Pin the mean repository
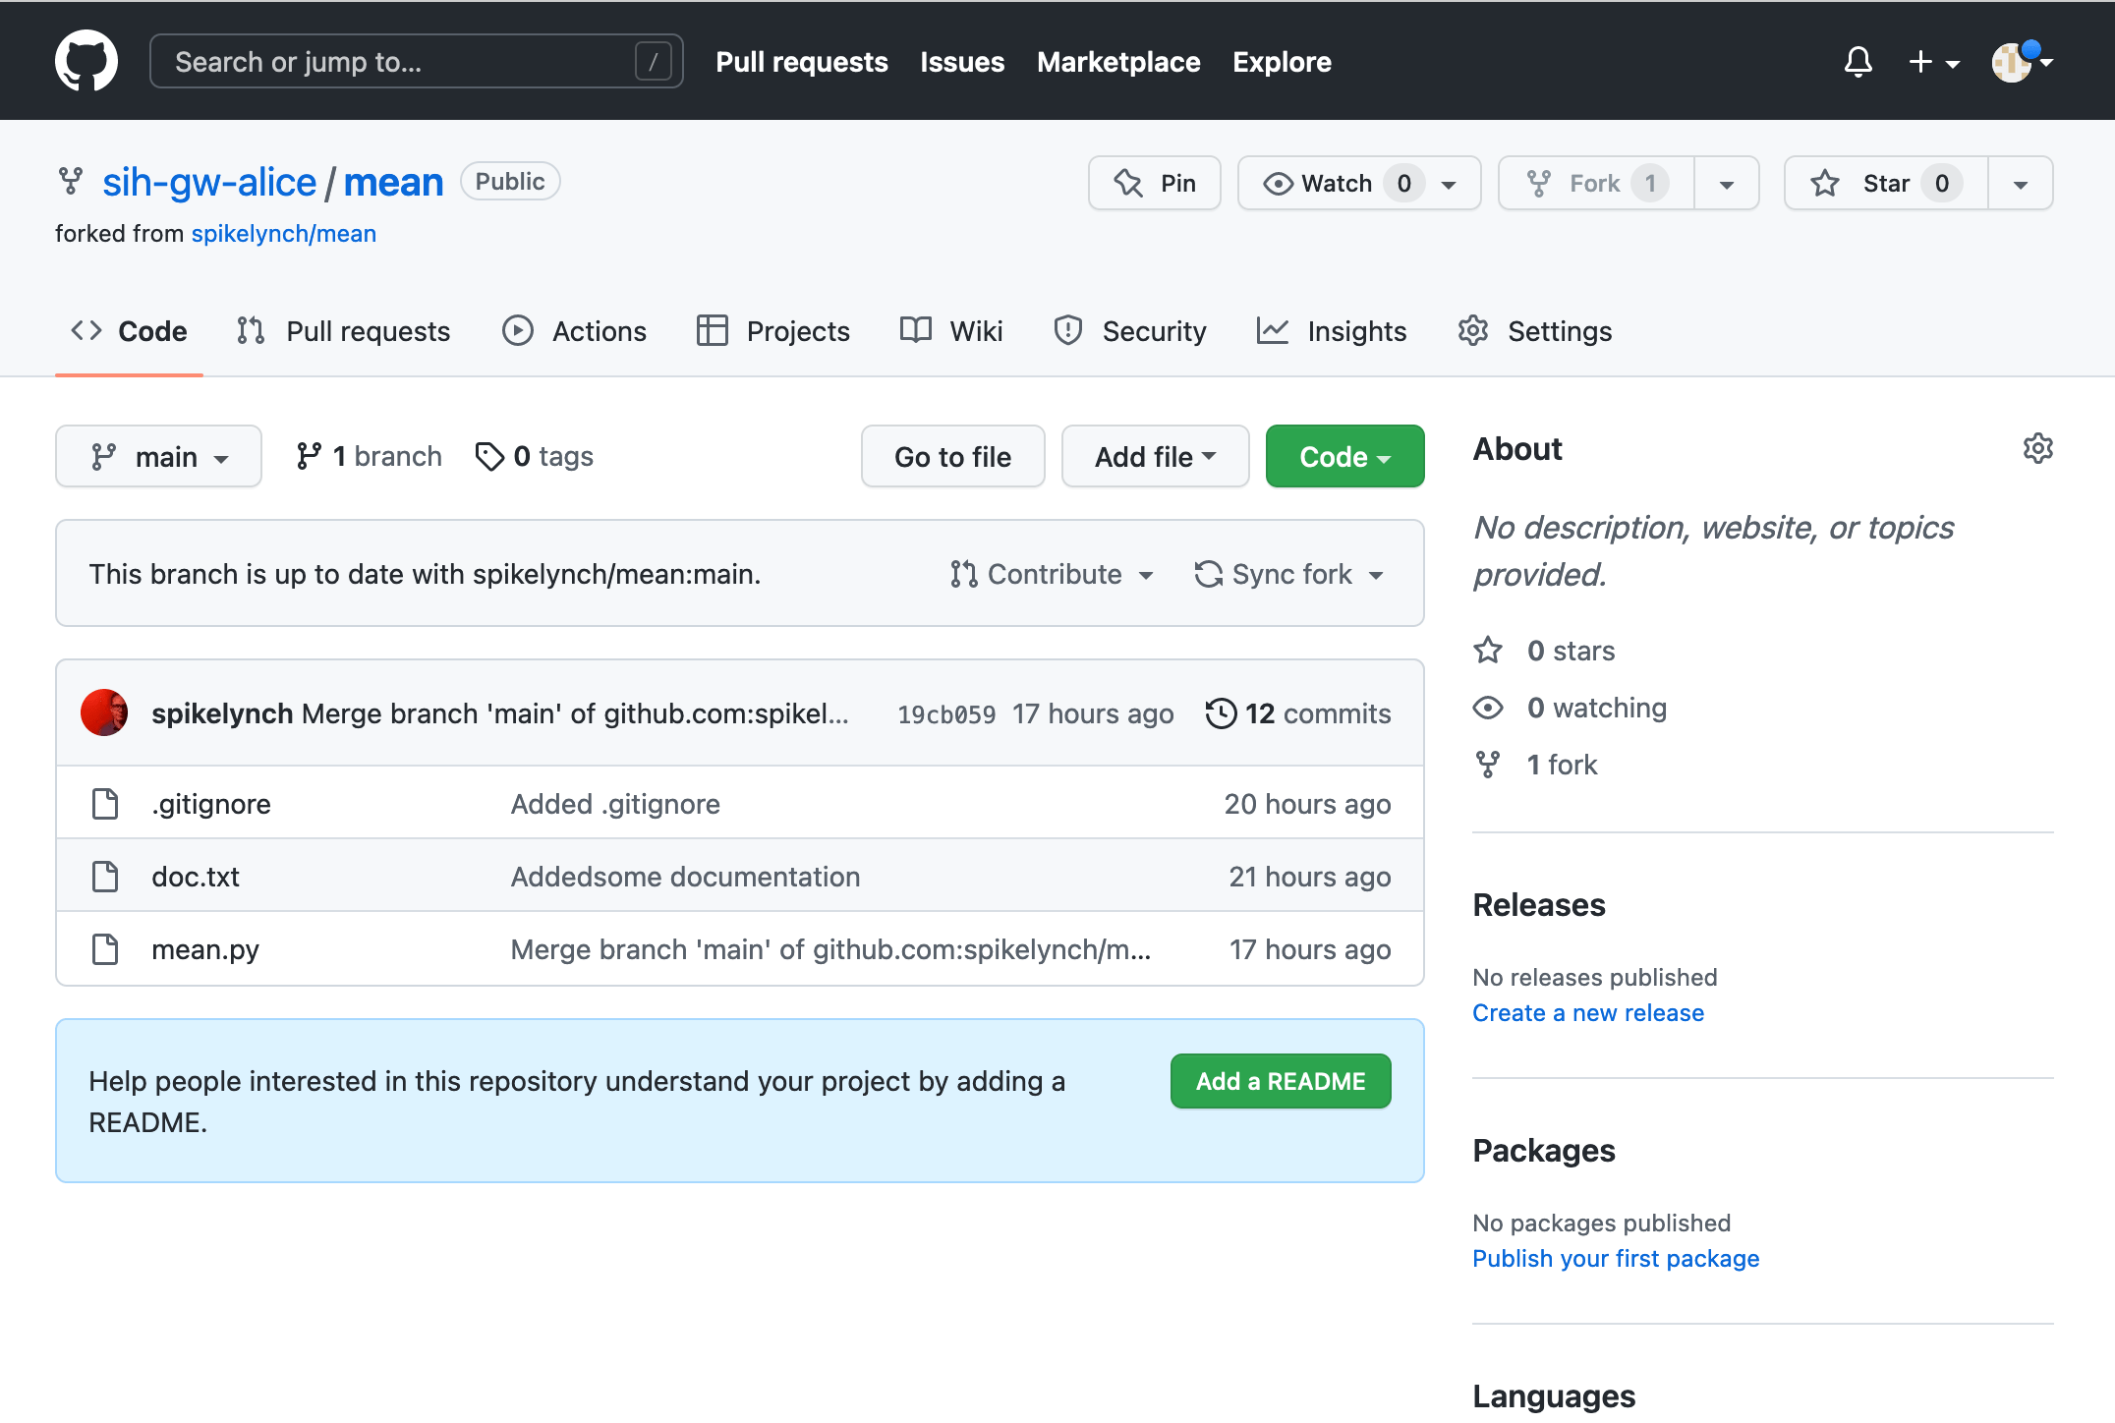Viewport: 2115px width, 1423px height. click(x=1154, y=183)
